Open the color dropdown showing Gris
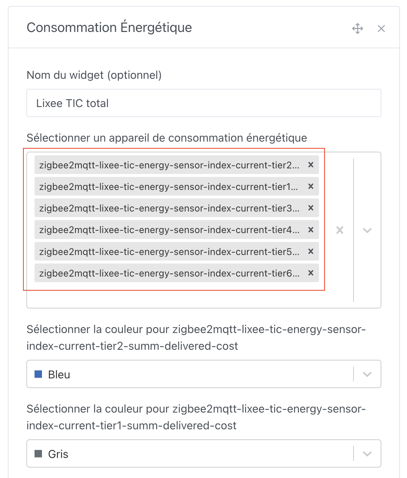This screenshot has width=407, height=478. (x=367, y=453)
